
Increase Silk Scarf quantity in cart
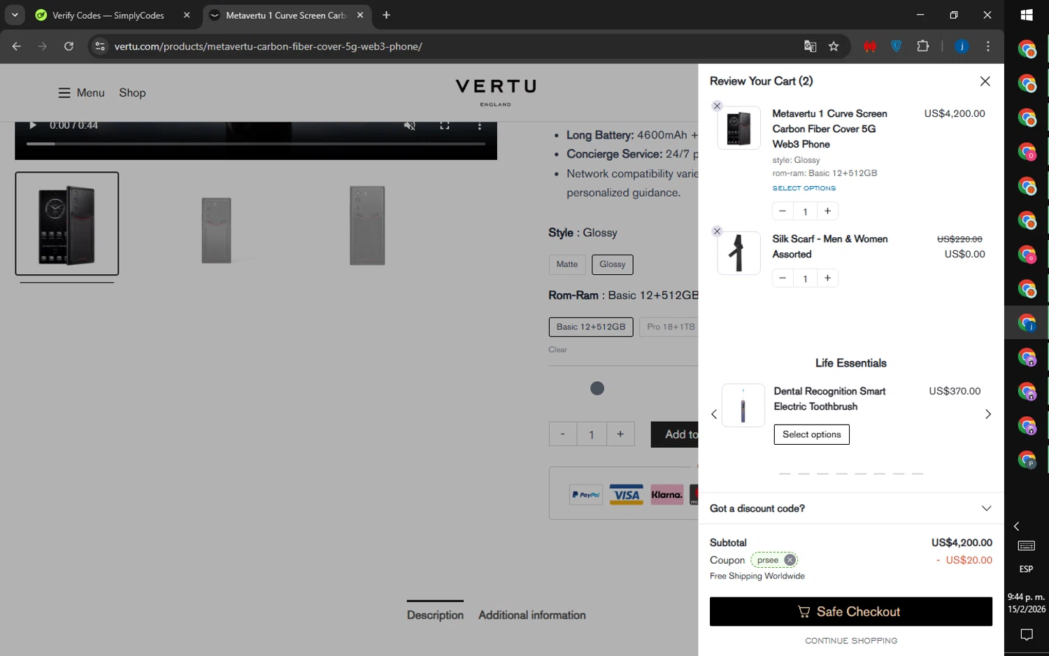[x=827, y=278]
